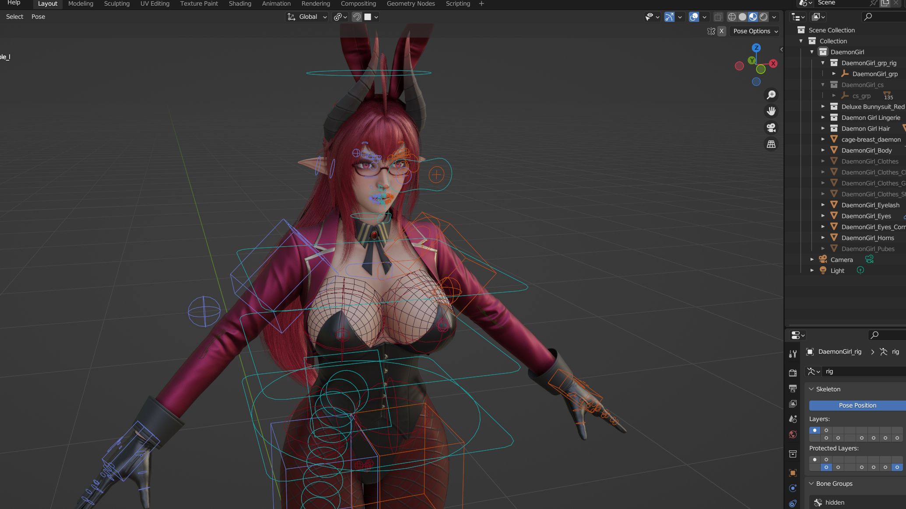Viewport: 906px width, 509px height.
Task: Select DaemonGirl_Horns in the outliner
Action: pos(867,238)
